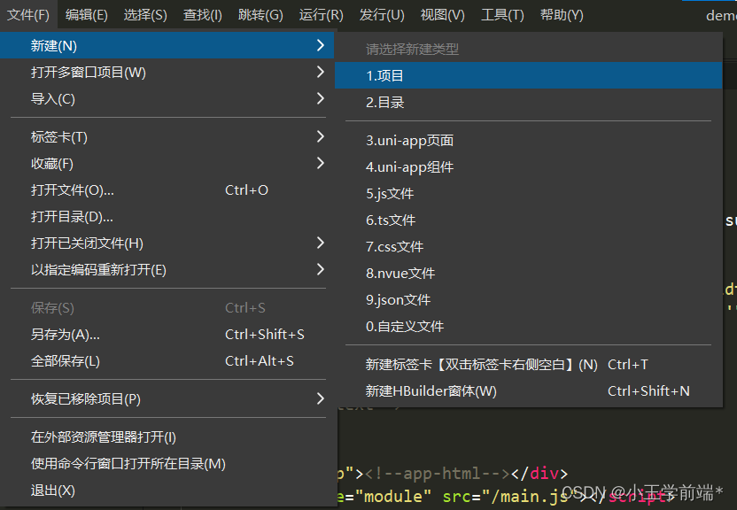The height and width of the screenshot is (510, 737).
Task: Open the 跳转(G) menu
Action: [x=260, y=15]
